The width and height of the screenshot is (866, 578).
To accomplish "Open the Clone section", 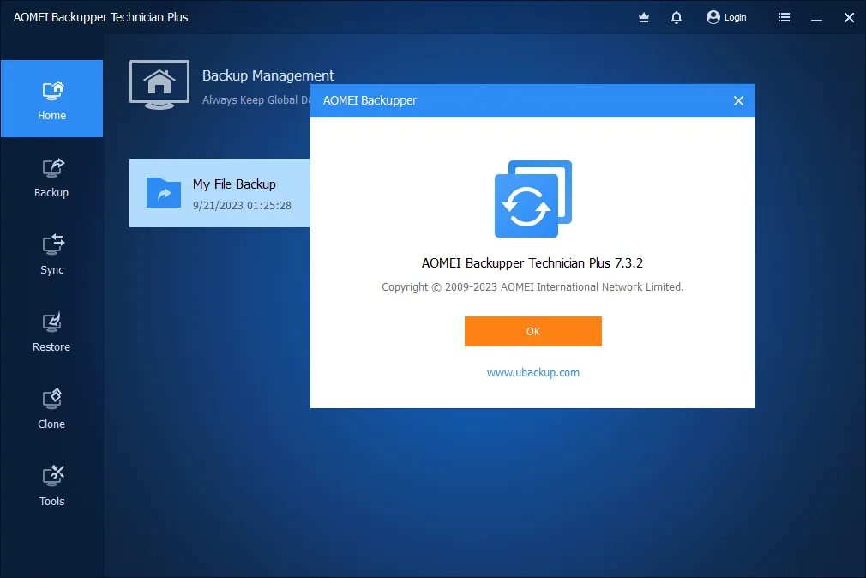I will click(51, 409).
